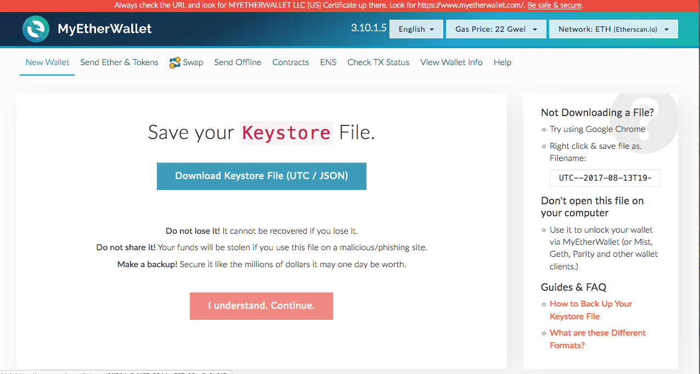Image resolution: width=700 pixels, height=374 pixels.
Task: Switch to the Contracts tab
Action: click(291, 62)
